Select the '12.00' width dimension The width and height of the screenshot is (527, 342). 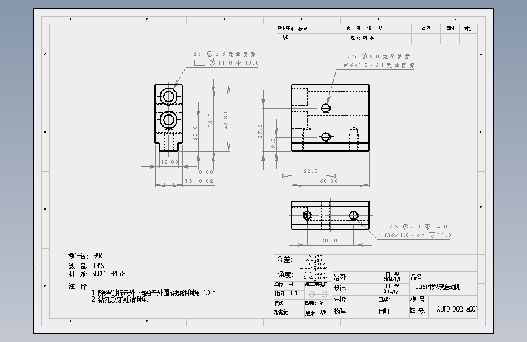click(x=170, y=162)
